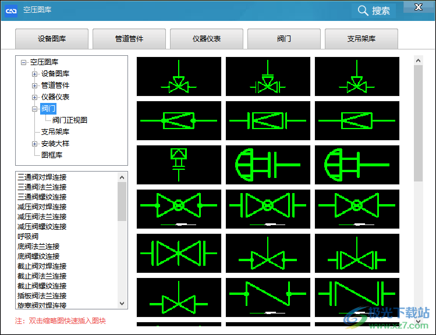
Task: Pick bowtie circle valve thumbnail with dots
Action: tap(179, 209)
